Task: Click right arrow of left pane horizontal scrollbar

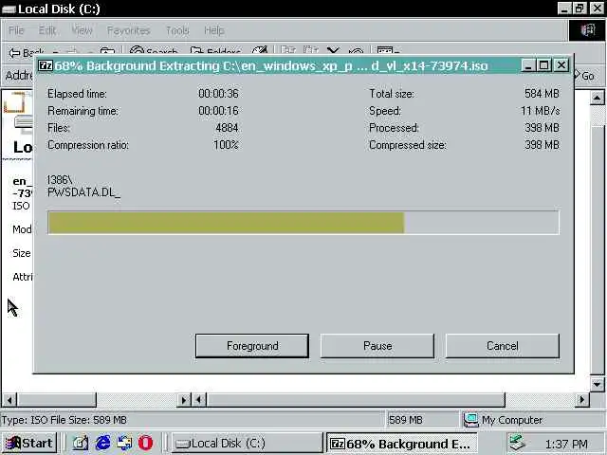Action: tap(183, 400)
